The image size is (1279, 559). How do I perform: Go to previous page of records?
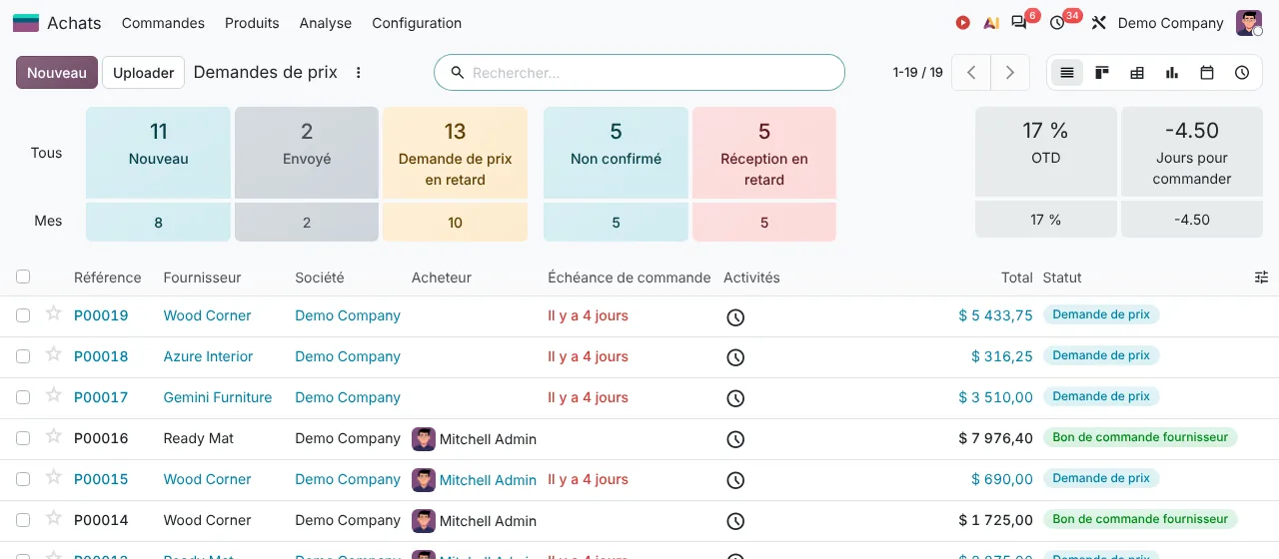pos(971,73)
